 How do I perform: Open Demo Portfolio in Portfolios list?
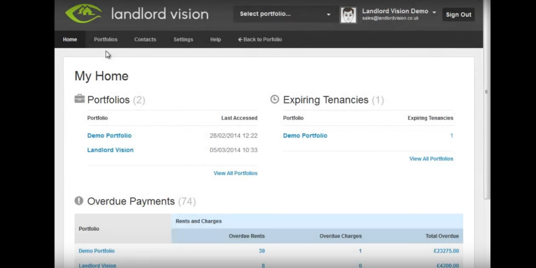pos(109,135)
